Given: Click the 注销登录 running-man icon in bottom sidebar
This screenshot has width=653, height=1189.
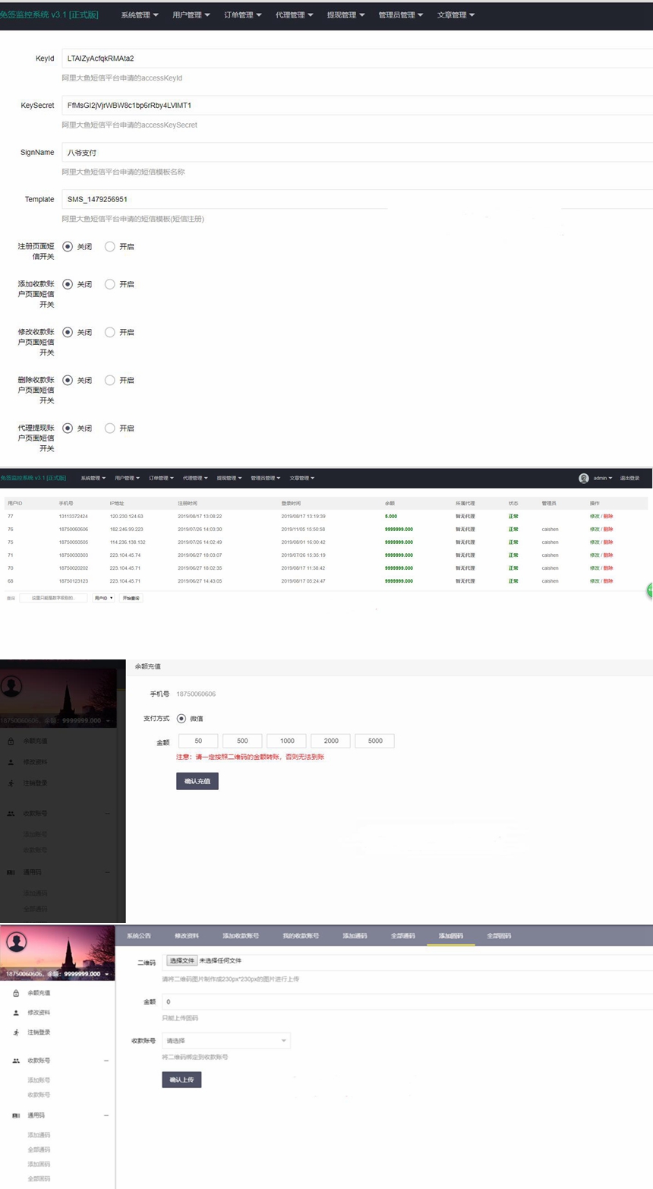Looking at the screenshot, I should tap(16, 1032).
